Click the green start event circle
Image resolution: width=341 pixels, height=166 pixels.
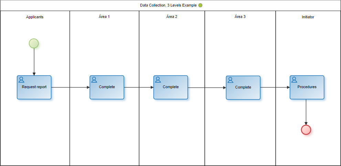[34, 43]
